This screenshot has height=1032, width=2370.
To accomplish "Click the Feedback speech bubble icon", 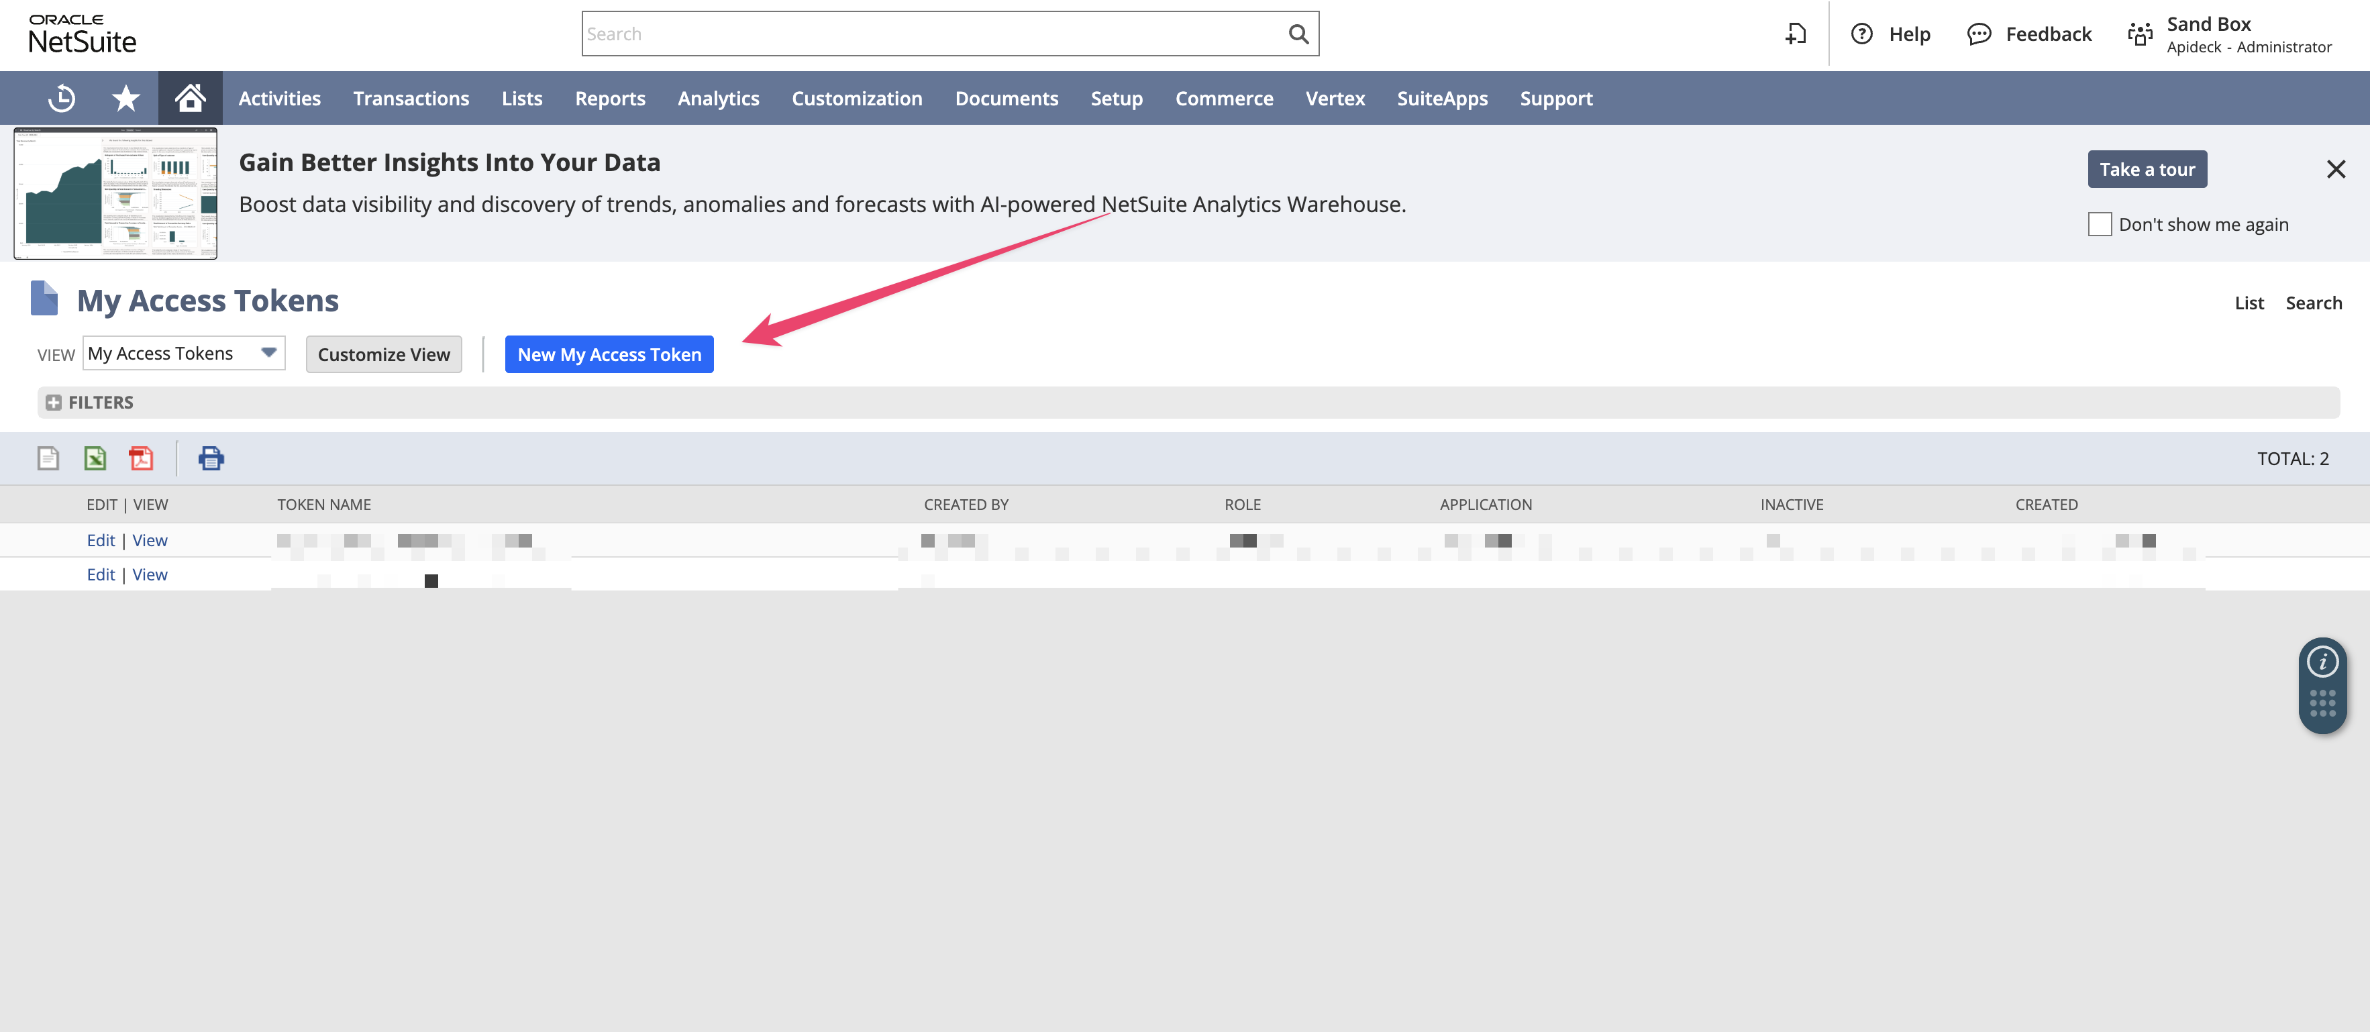I will pyautogui.click(x=1978, y=34).
